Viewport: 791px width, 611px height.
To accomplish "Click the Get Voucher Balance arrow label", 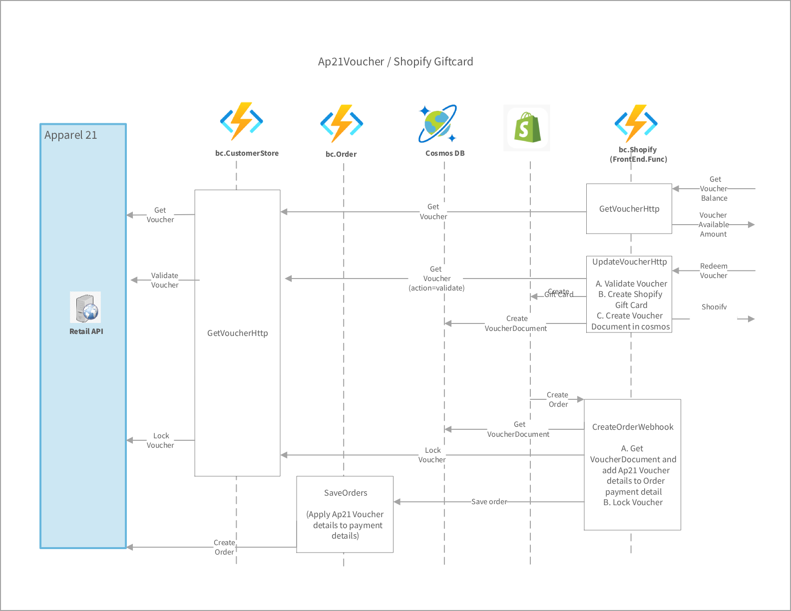I will tap(714, 189).
